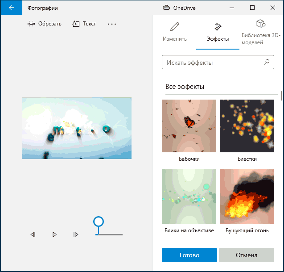Click the video preview image
The height and width of the screenshot is (272, 284).
pos(77,128)
